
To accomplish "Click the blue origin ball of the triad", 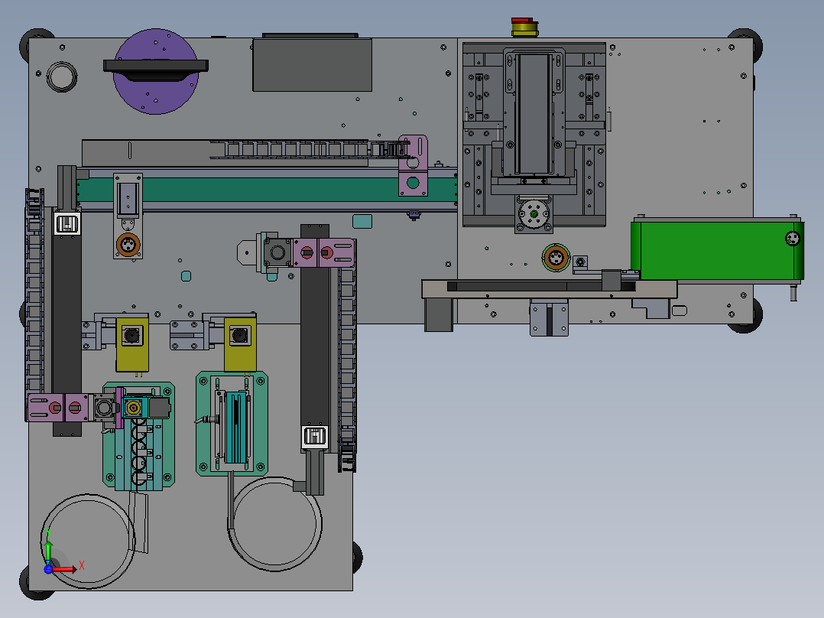I will (x=48, y=569).
